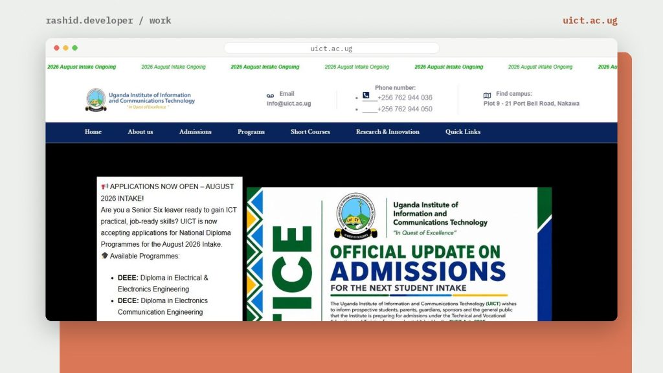663x373 pixels.
Task: Click the Plot 9 - 21 Port Bell Road address
Action: [532, 104]
